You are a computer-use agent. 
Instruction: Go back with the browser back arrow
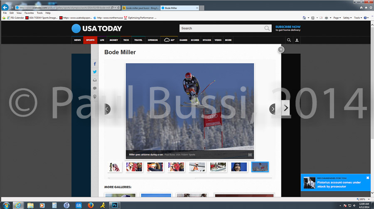5,7
